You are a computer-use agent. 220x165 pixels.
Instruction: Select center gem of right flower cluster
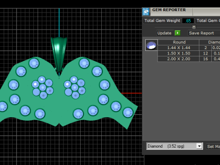75,88
